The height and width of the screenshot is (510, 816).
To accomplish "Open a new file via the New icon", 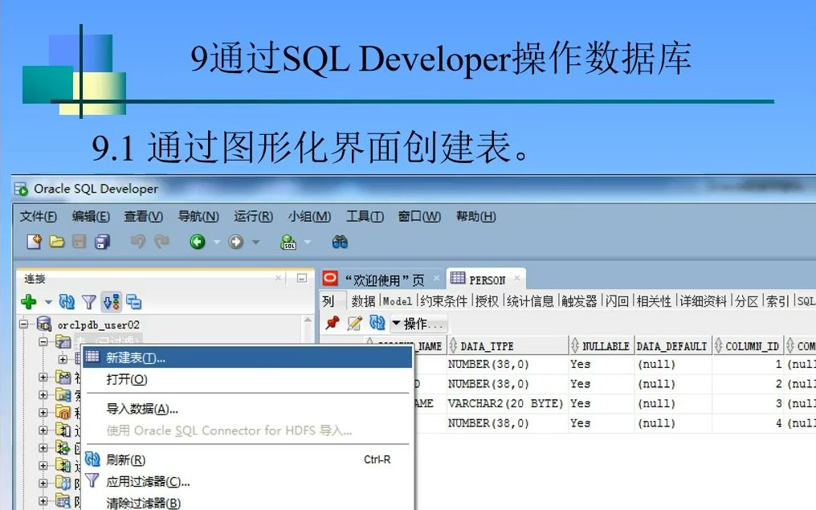I will (x=32, y=240).
